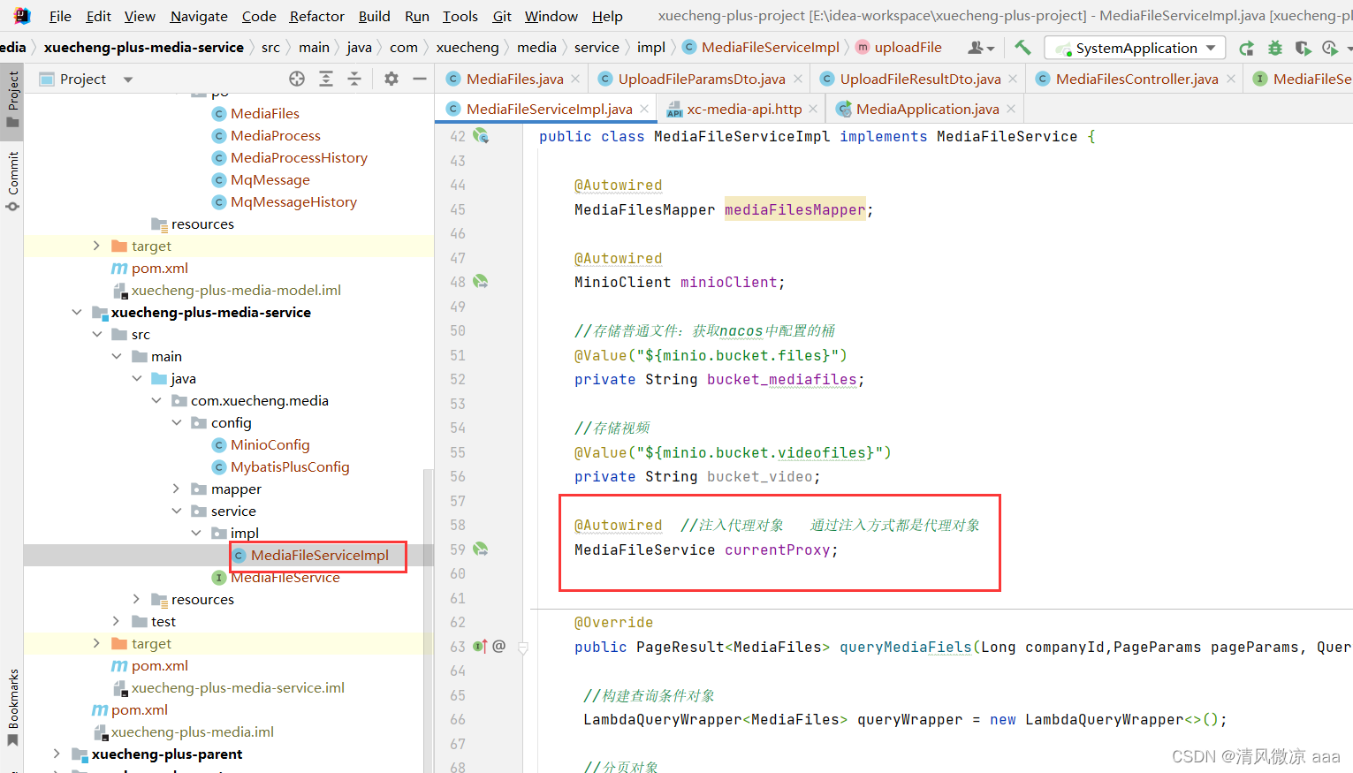Click fold toggle on line 63
The height and width of the screenshot is (773, 1353).
[x=523, y=648]
